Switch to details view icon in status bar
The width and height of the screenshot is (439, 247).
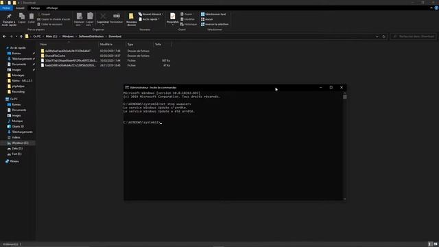430,244
